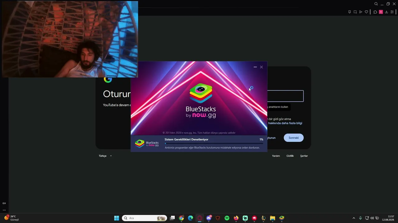398x223 pixels.
Task: Open Task View from the taskbar
Action: 172,218
